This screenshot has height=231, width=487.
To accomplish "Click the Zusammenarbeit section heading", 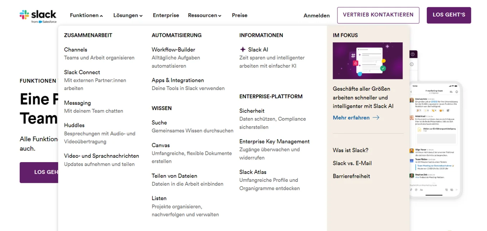I will (x=88, y=35).
